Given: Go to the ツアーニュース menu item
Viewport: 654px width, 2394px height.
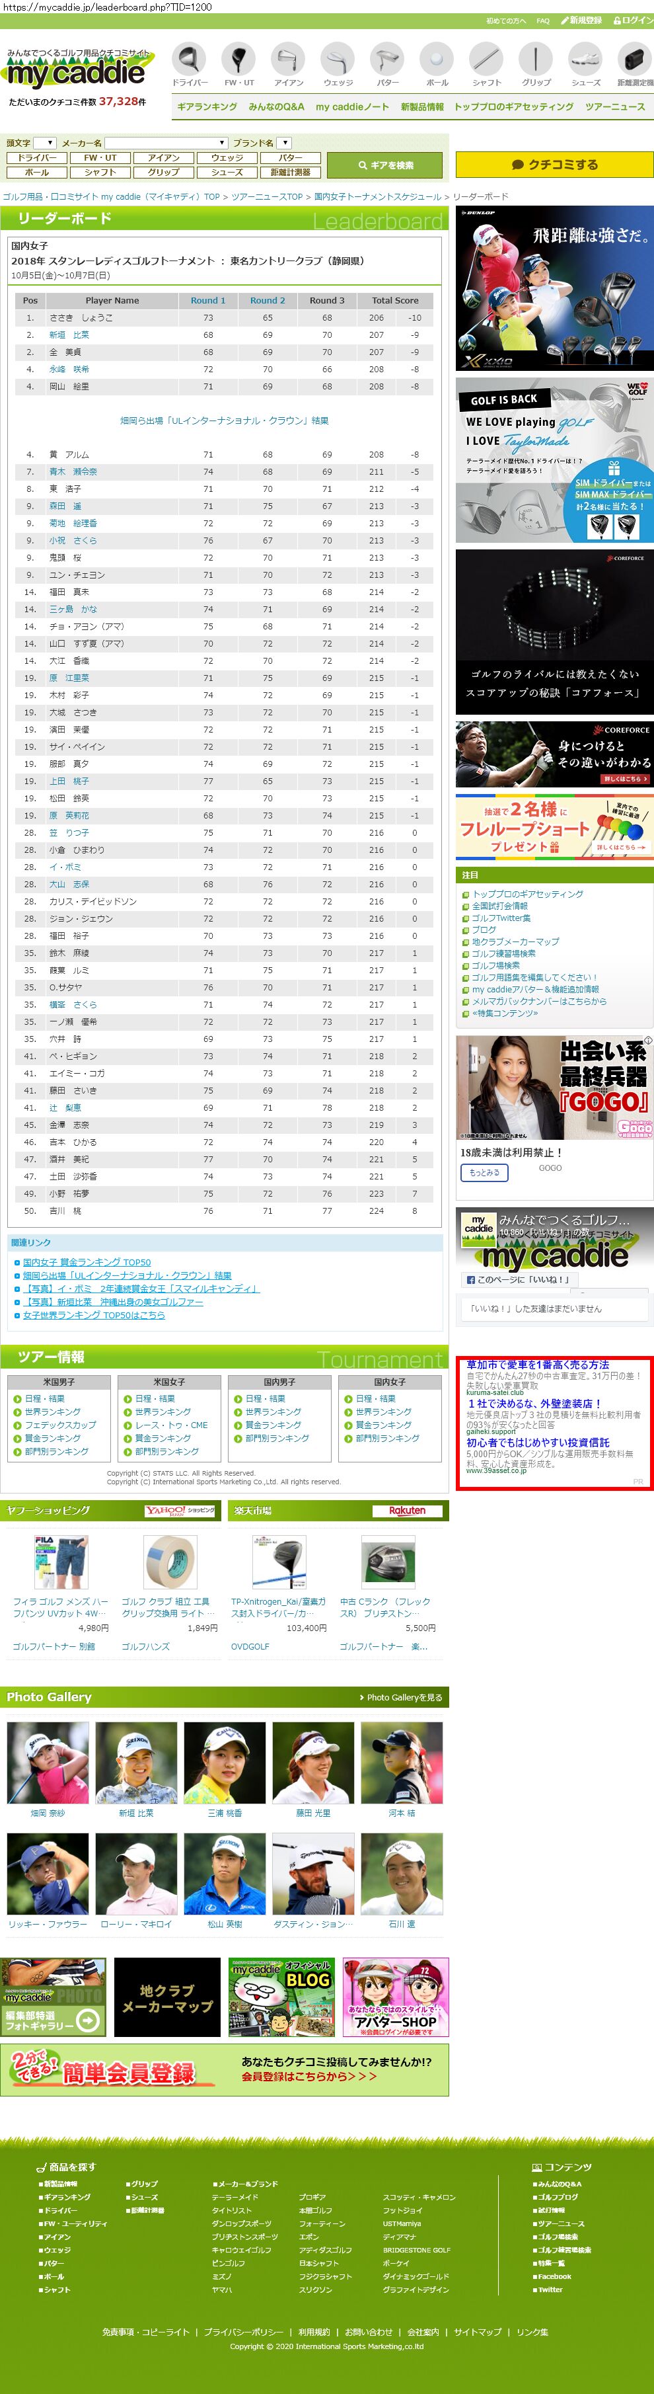Looking at the screenshot, I should pos(614,107).
